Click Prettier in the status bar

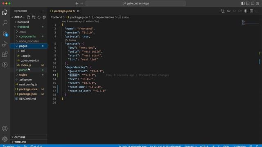click(x=239, y=146)
